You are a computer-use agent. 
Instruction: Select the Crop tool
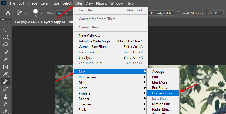coord(5,59)
